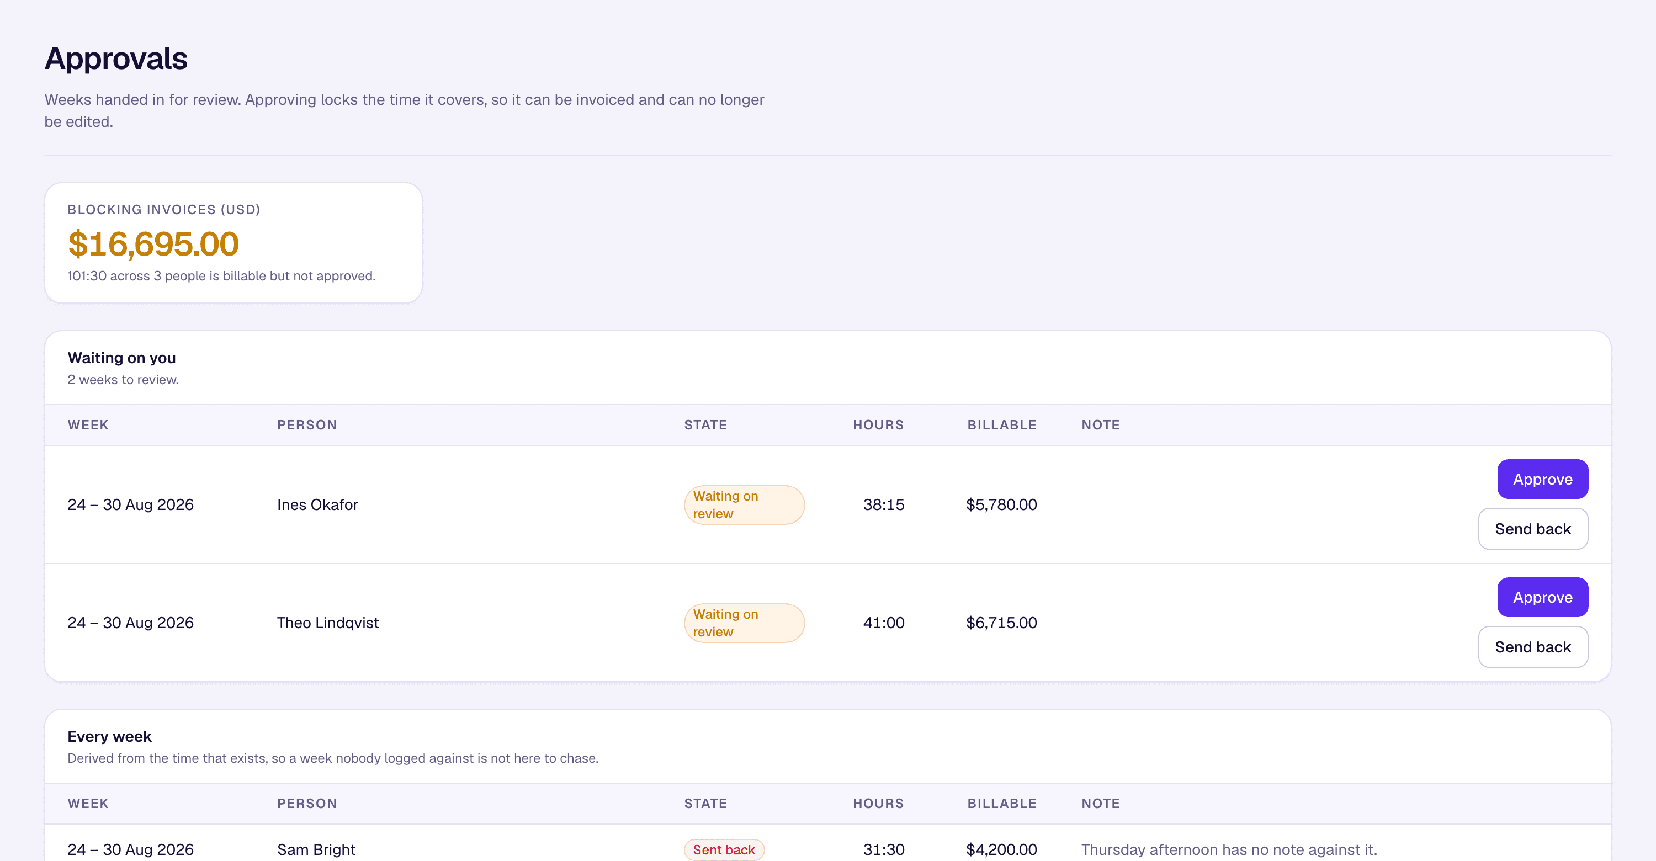Click the Approvals page heading

pyautogui.click(x=116, y=59)
